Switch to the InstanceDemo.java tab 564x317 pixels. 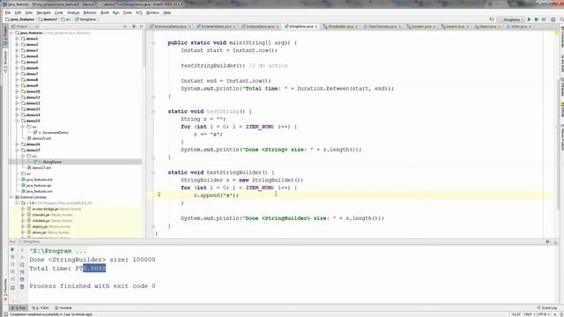point(261,26)
